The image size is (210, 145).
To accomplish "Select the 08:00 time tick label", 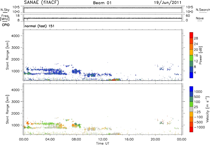I will click(x=76, y=140).
